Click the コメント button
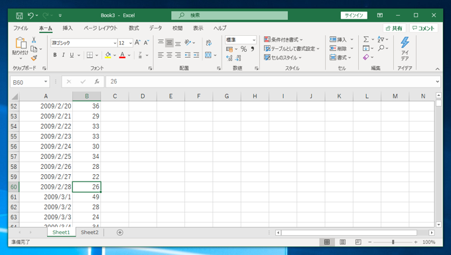 423,28
